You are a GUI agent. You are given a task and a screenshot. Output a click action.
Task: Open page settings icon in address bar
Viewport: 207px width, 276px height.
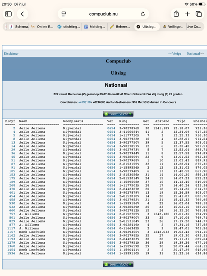click(63, 14)
